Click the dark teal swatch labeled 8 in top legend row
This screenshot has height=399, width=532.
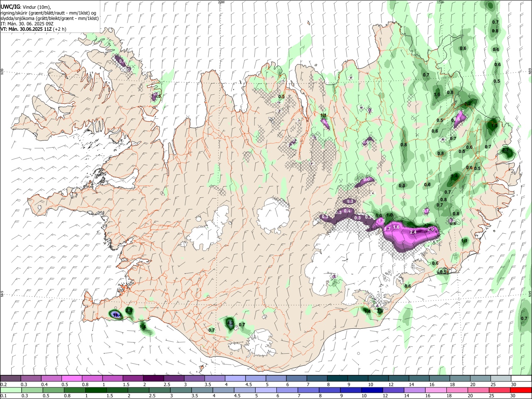coord(337,378)
